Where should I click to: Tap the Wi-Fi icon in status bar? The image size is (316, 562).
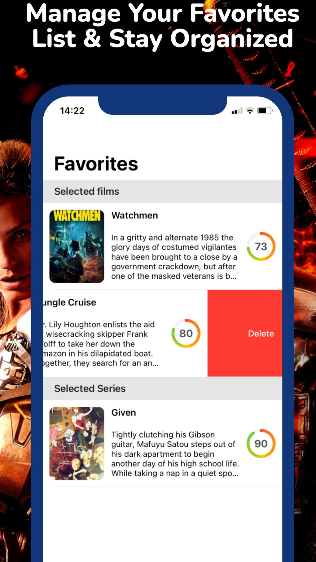250,111
